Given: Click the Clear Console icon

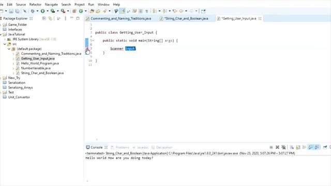Looking at the screenshot, I should pyautogui.click(x=292, y=147).
